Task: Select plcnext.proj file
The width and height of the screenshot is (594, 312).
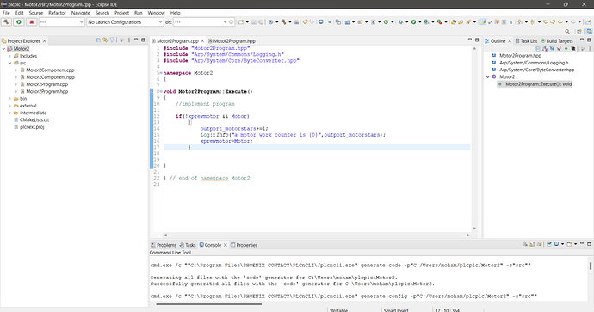Action: point(28,127)
